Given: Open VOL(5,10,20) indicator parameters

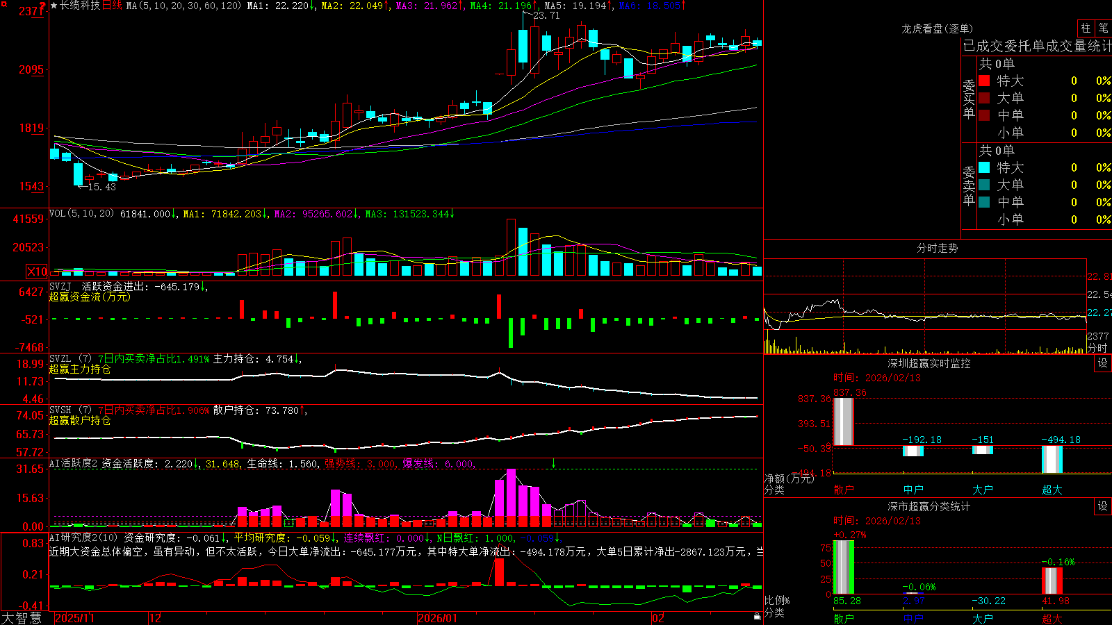Looking at the screenshot, I should (81, 214).
